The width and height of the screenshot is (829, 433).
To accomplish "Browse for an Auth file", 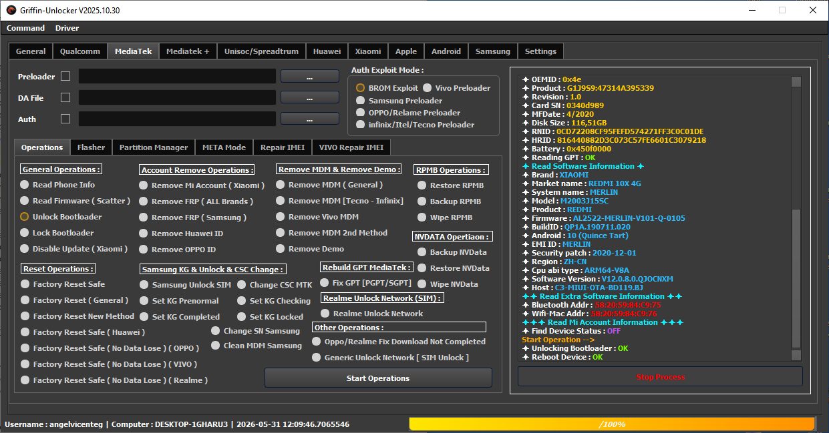I will [x=309, y=119].
